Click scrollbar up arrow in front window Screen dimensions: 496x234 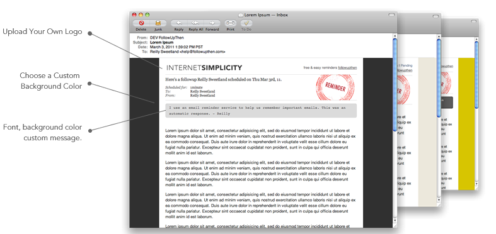point(395,36)
